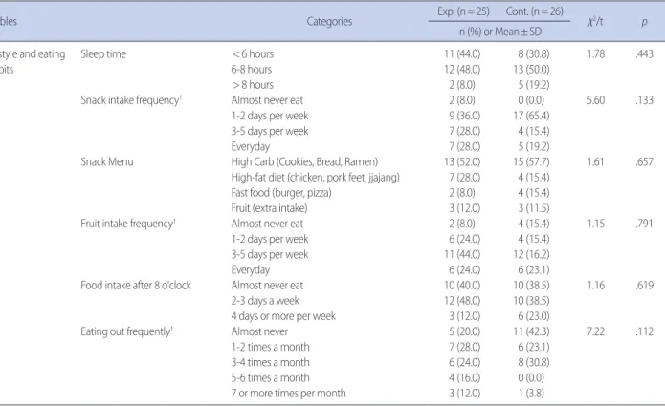This screenshot has height=406, width=665.
Task: Click the "5.60" statistic value
Action: 596,100
